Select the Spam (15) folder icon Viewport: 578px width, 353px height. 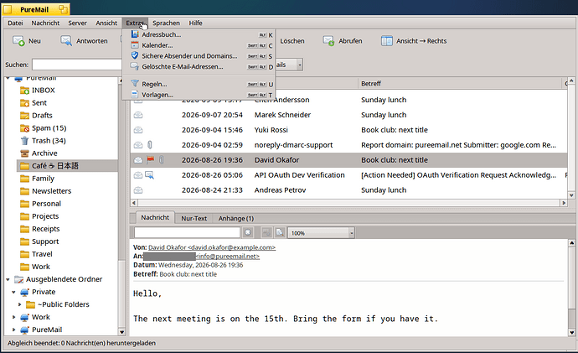24,128
